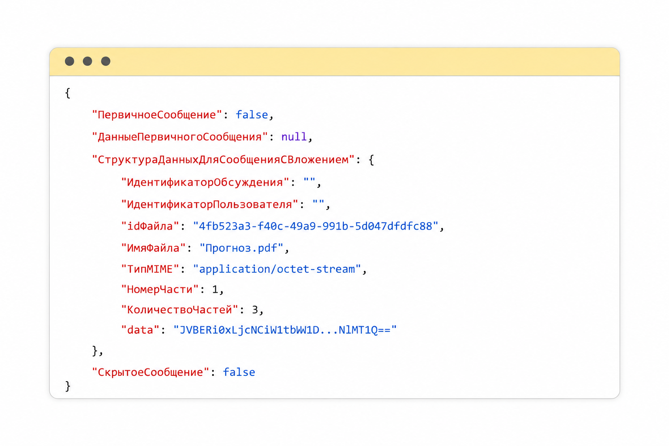Click the null value of ДанныеПервичногоСообщения
Viewport: 669px width, 446px height.
(x=294, y=137)
